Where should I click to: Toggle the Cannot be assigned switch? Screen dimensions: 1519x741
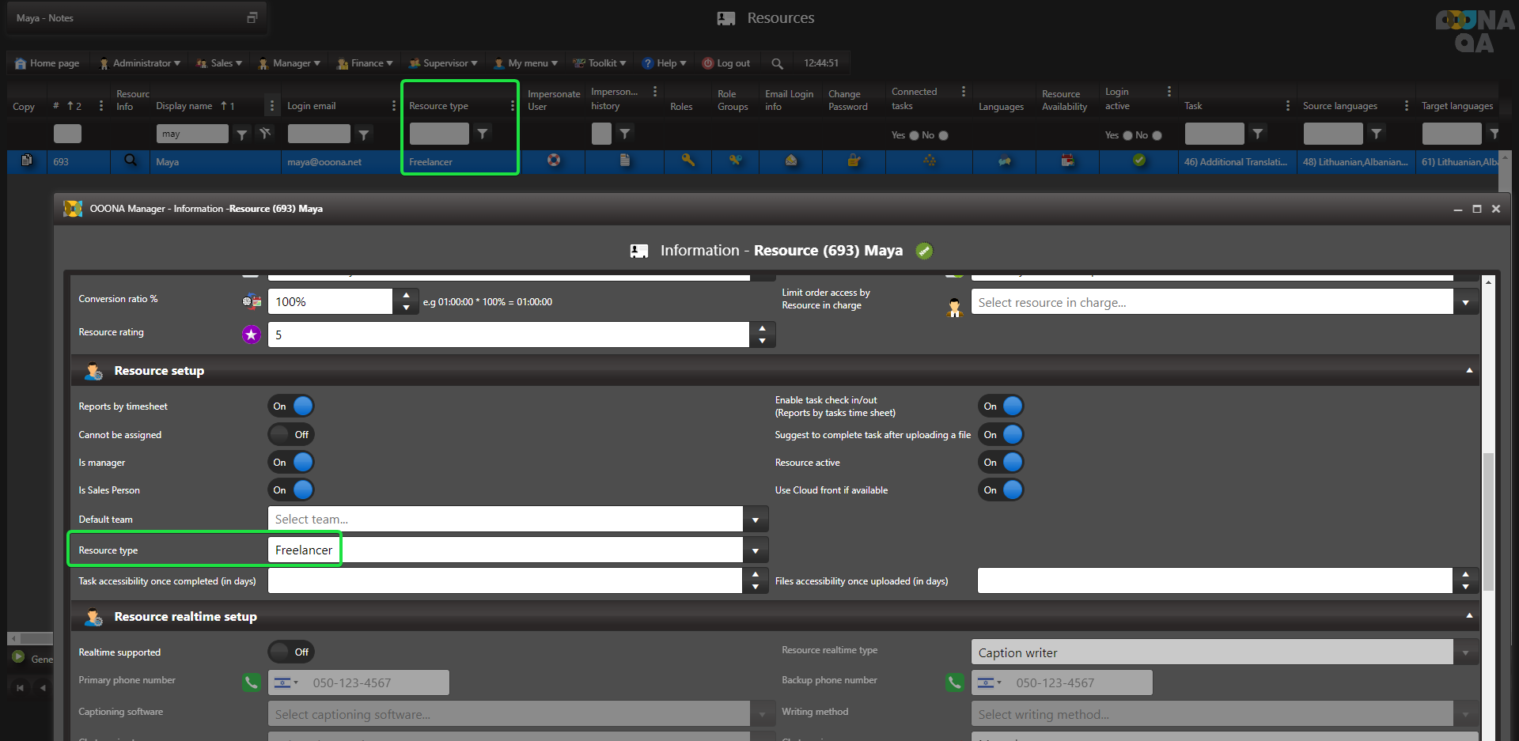click(291, 434)
